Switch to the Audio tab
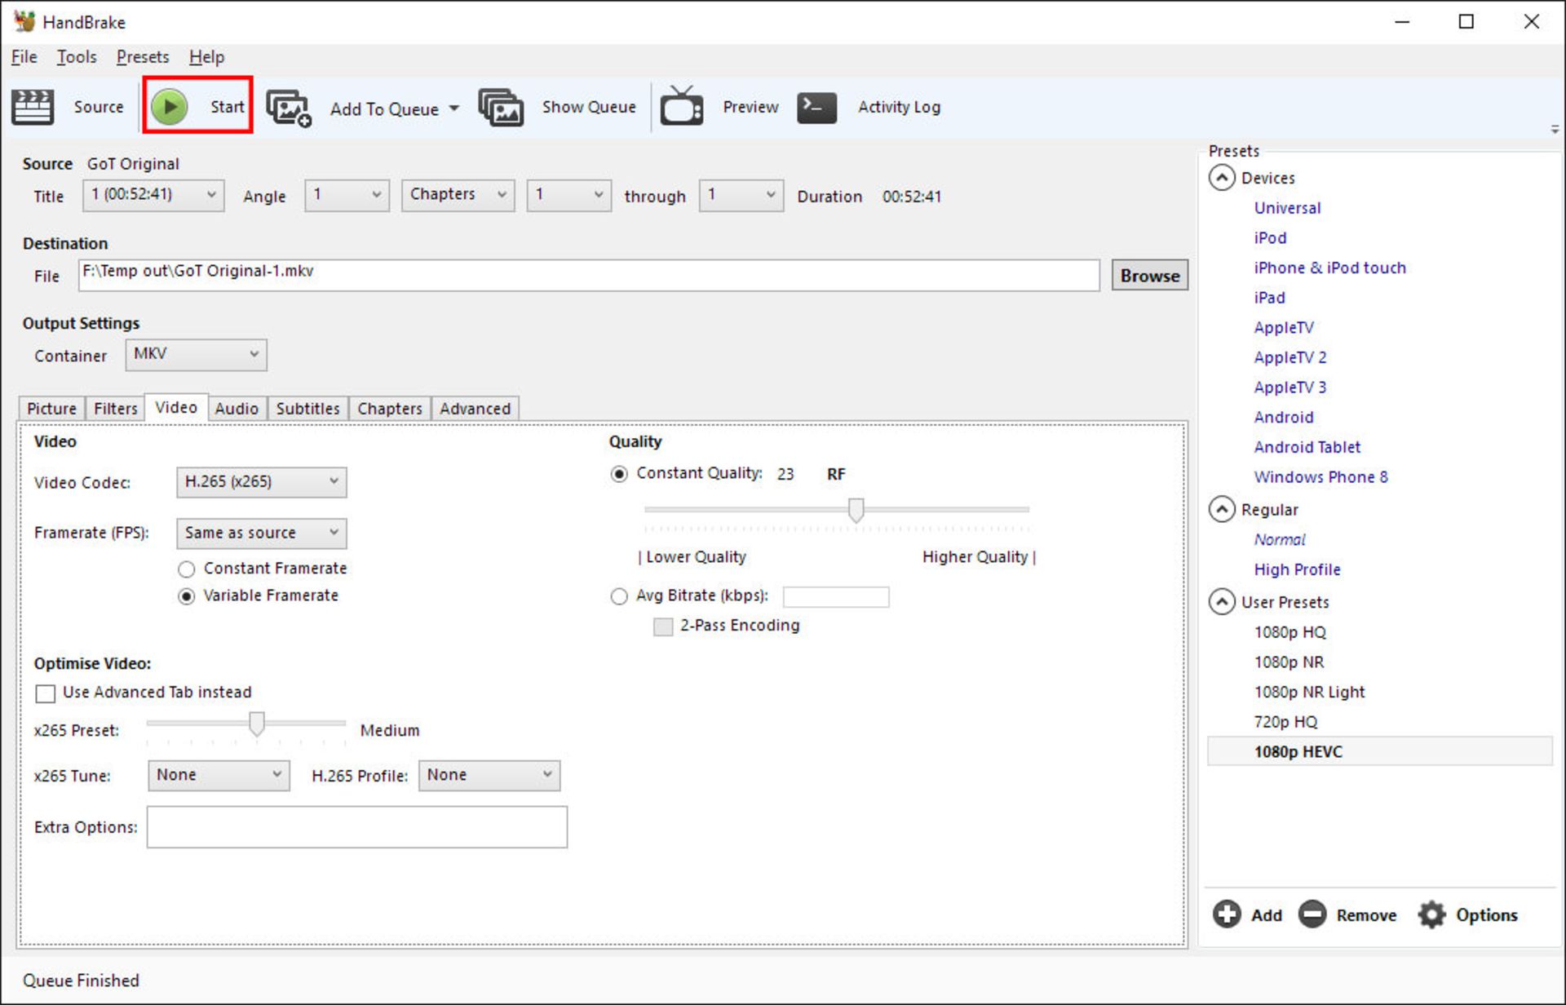Image resolution: width=1566 pixels, height=1005 pixels. [237, 408]
